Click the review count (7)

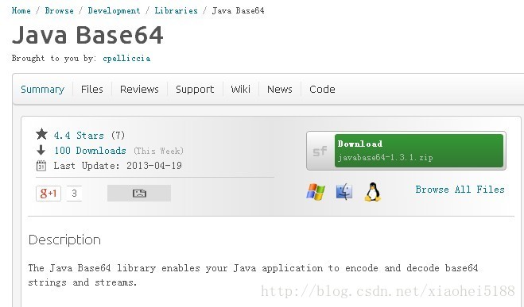click(118, 136)
